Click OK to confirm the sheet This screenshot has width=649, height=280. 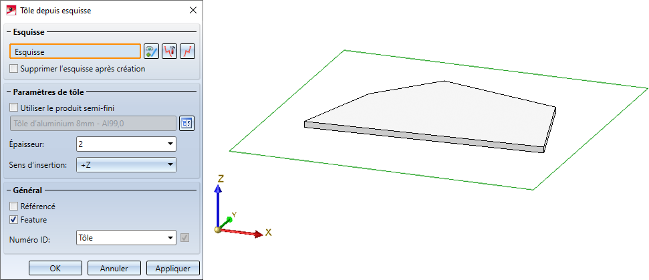point(55,268)
